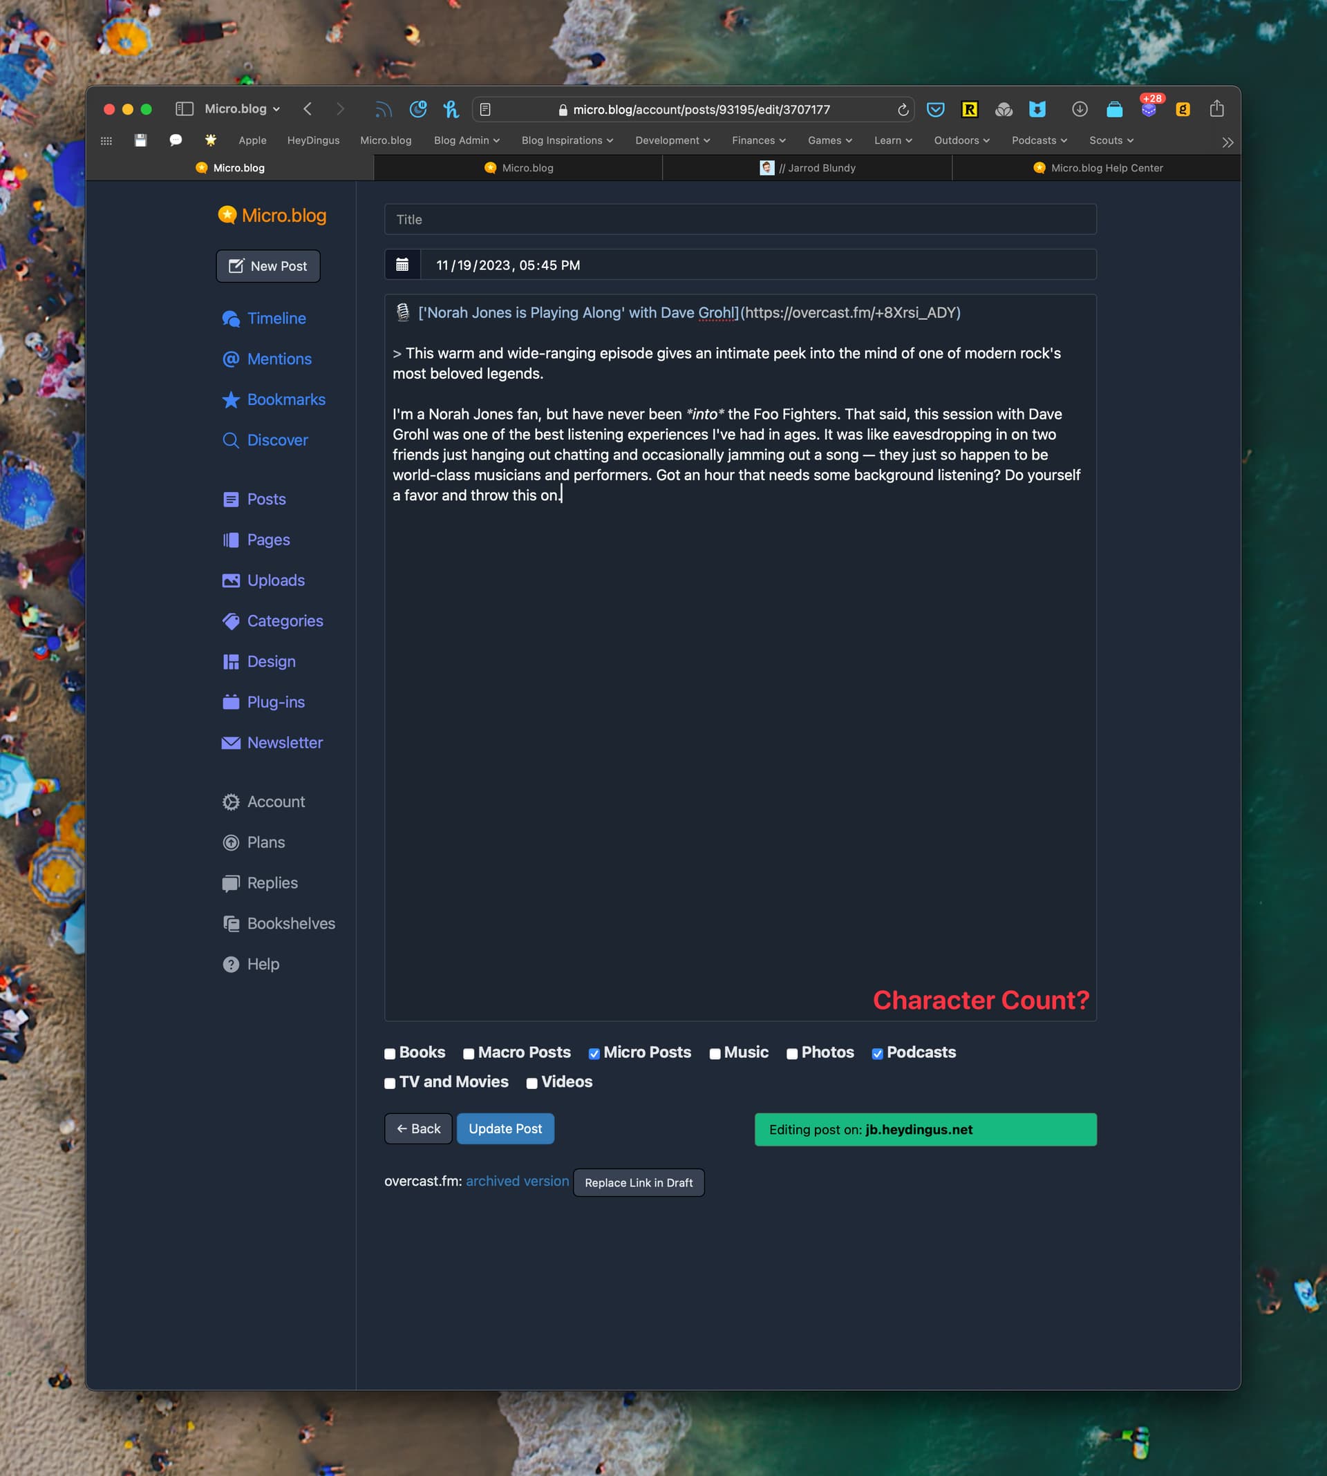Open Discover in the sidebar
The image size is (1327, 1476).
tap(265, 440)
